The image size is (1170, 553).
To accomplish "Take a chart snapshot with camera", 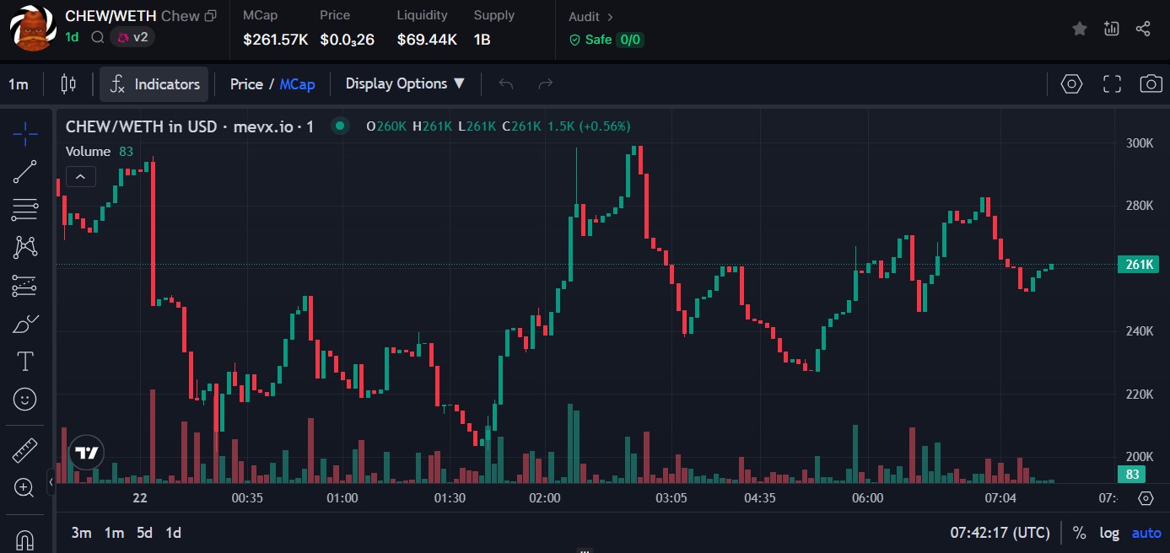I will (x=1151, y=83).
